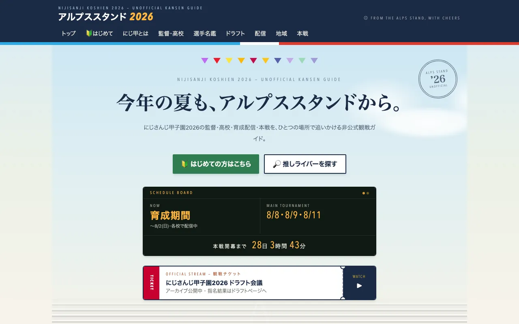This screenshot has width=519, height=324.
Task: Click the 推しライバーを探す button
Action: click(305, 164)
